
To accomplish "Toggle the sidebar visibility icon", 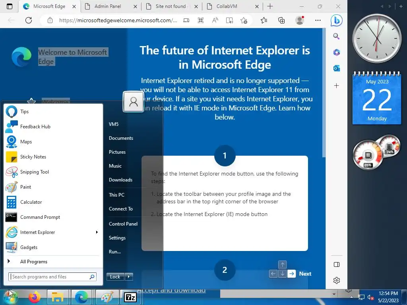I will (x=336, y=264).
